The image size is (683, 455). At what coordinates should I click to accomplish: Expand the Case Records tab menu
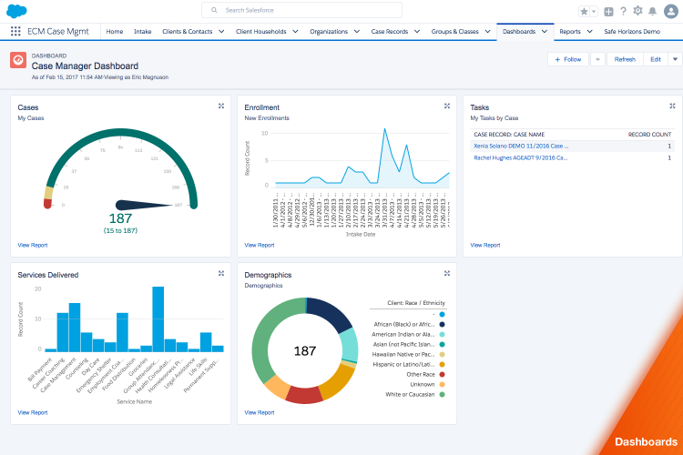[x=417, y=31]
